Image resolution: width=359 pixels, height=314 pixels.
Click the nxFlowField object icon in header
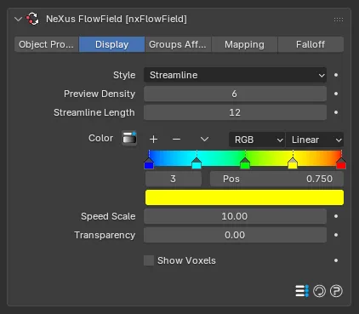(x=32, y=19)
